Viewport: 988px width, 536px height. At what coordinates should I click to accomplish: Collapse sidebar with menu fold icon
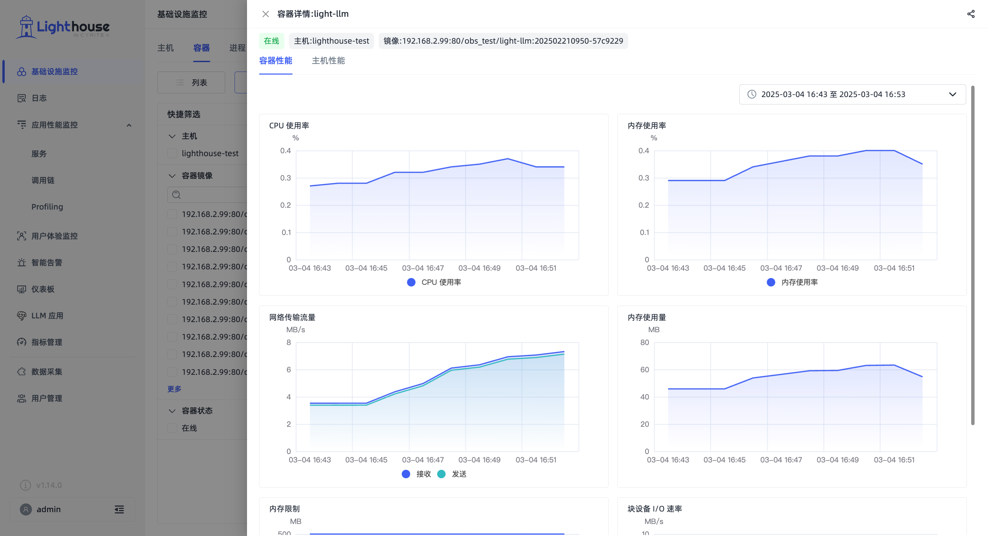pos(119,509)
